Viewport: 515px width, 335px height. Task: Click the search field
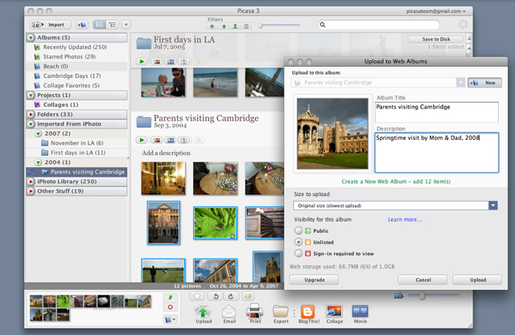(x=378, y=25)
